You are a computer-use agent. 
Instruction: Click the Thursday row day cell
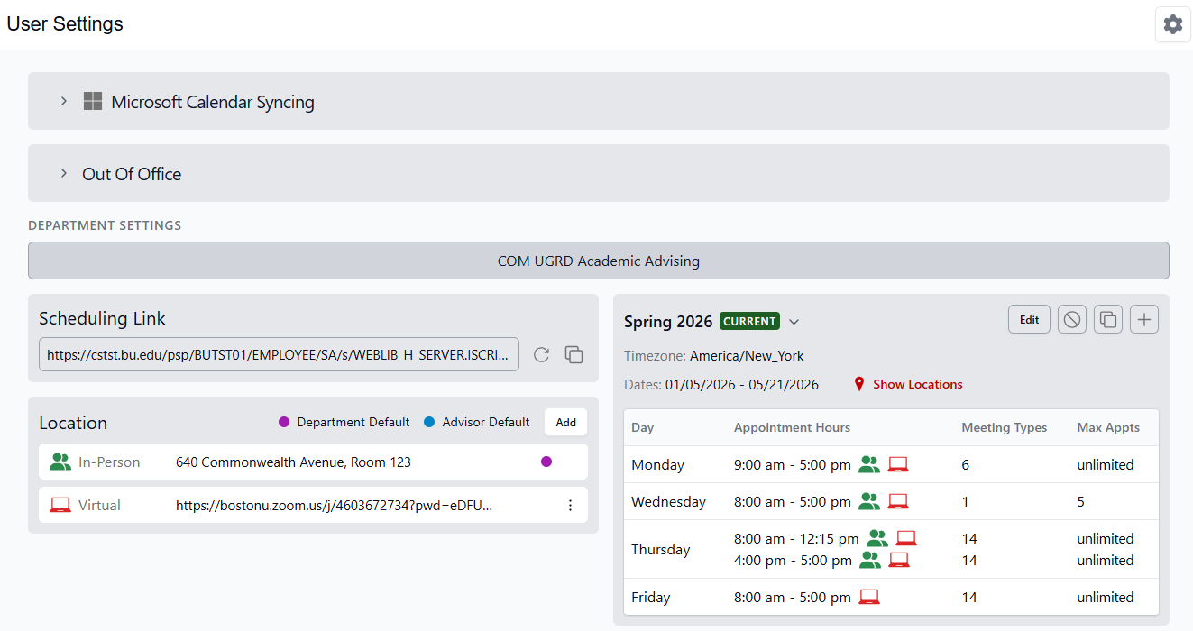[660, 550]
